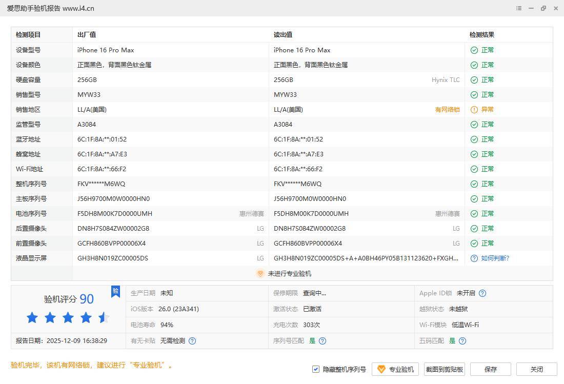
Task: Click the help icon next to 无需检测
Action: 192,341
